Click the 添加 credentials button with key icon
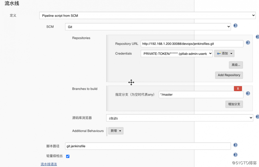Screen dimensions: 259x167 click(x=224, y=53)
